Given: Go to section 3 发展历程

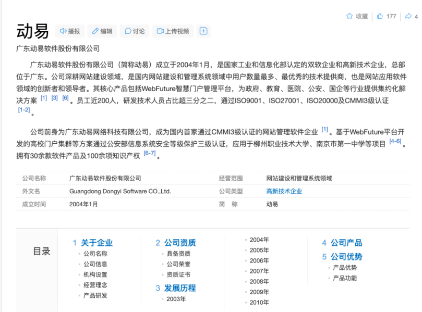Looking at the screenshot, I should [x=180, y=288].
